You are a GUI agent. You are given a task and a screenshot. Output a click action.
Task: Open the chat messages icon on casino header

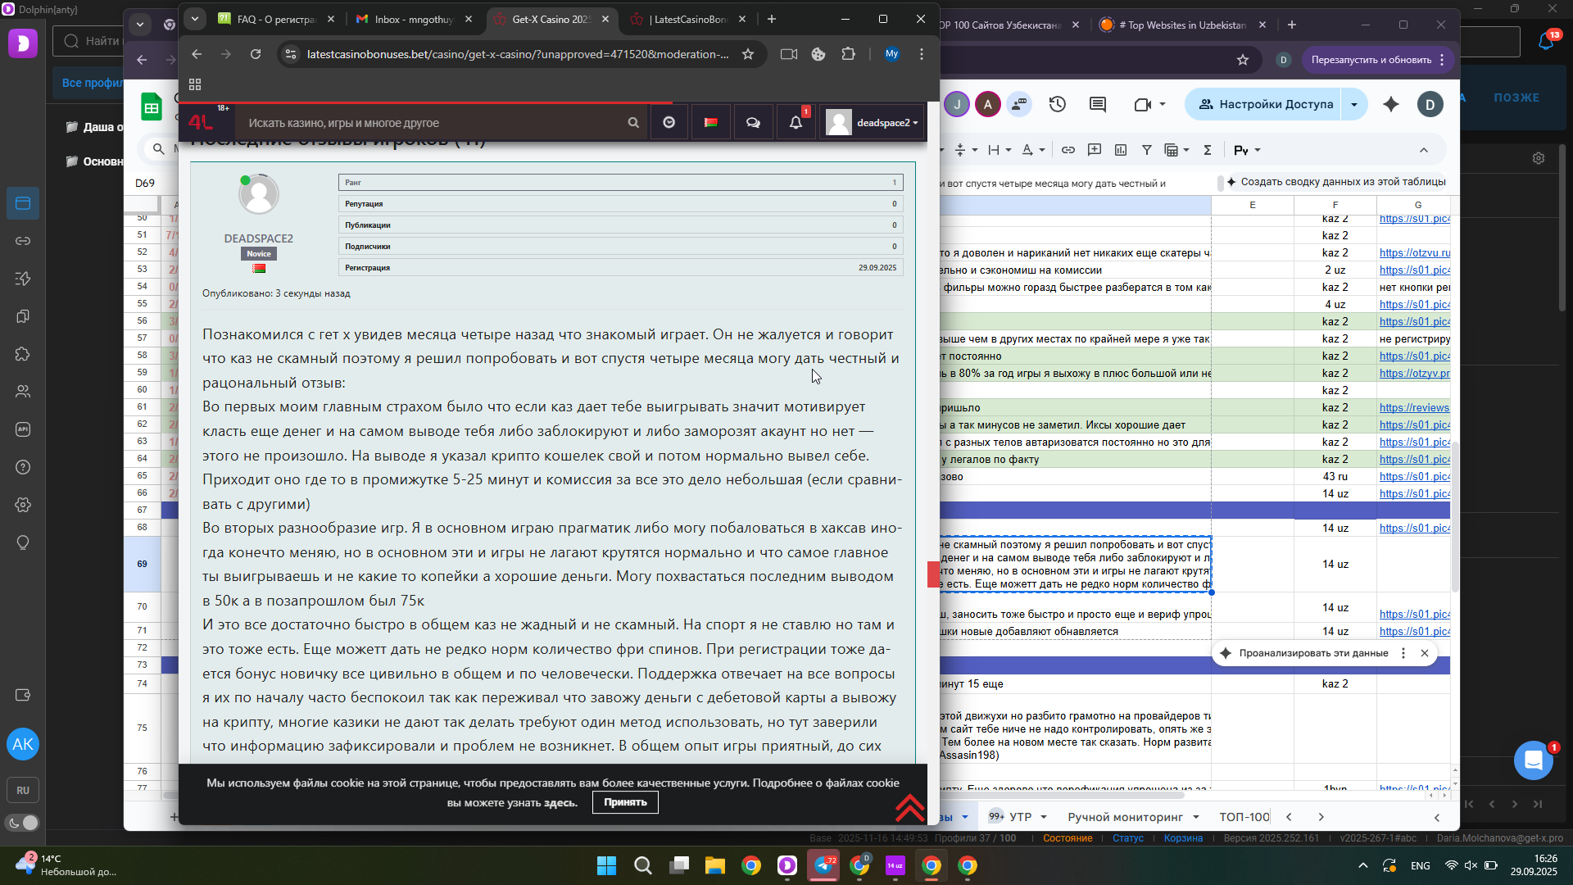pos(753,123)
